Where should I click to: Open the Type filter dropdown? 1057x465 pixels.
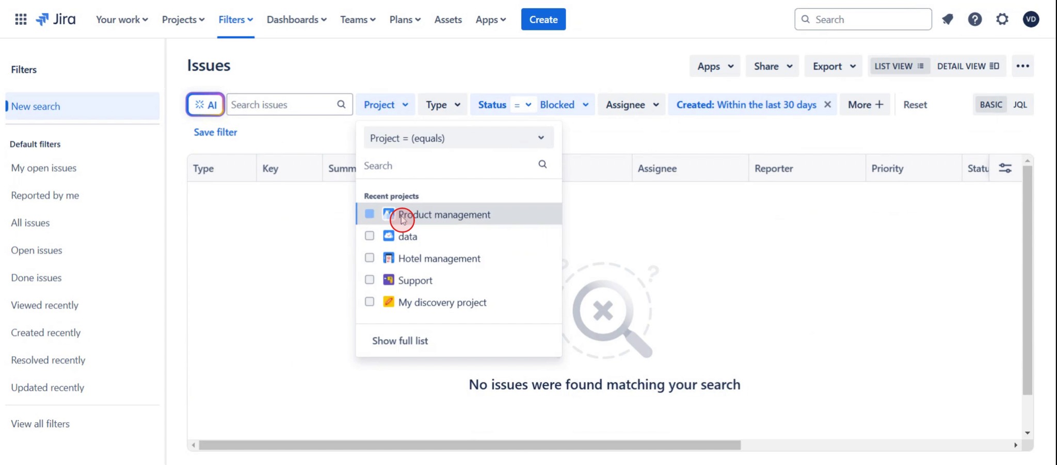(x=442, y=104)
